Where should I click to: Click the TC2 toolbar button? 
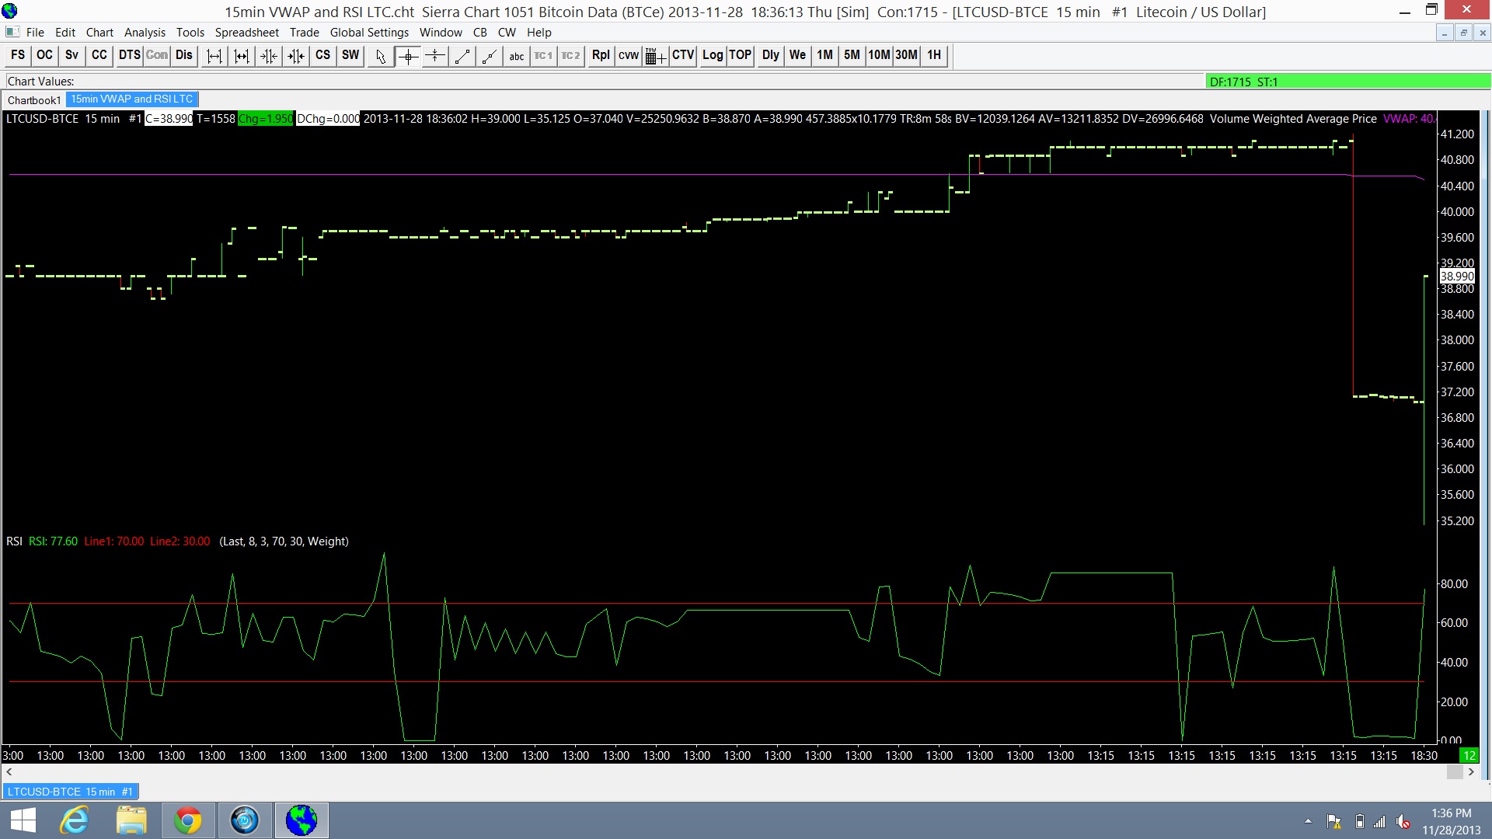point(571,56)
